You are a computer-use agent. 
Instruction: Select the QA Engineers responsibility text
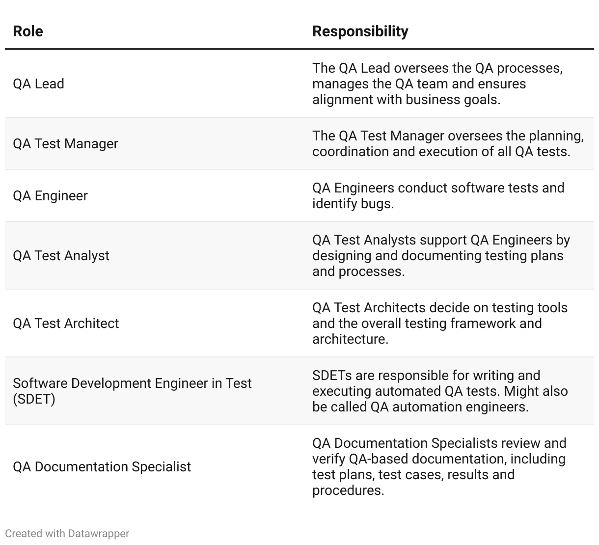438,196
